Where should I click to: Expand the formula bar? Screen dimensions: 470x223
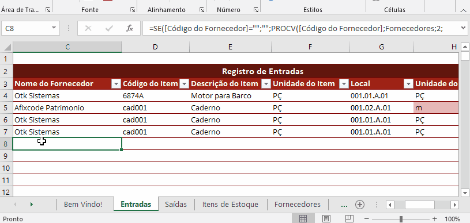tap(464, 28)
